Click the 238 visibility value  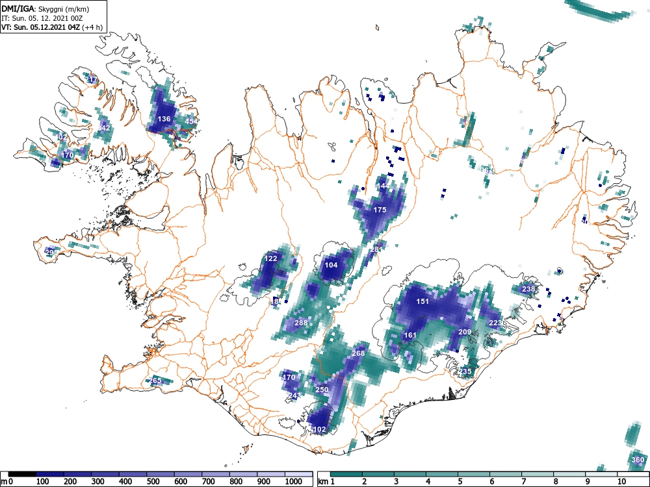pyautogui.click(x=528, y=289)
